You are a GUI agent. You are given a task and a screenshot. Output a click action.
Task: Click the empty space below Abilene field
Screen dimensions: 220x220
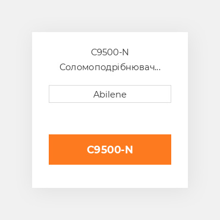click(110, 118)
